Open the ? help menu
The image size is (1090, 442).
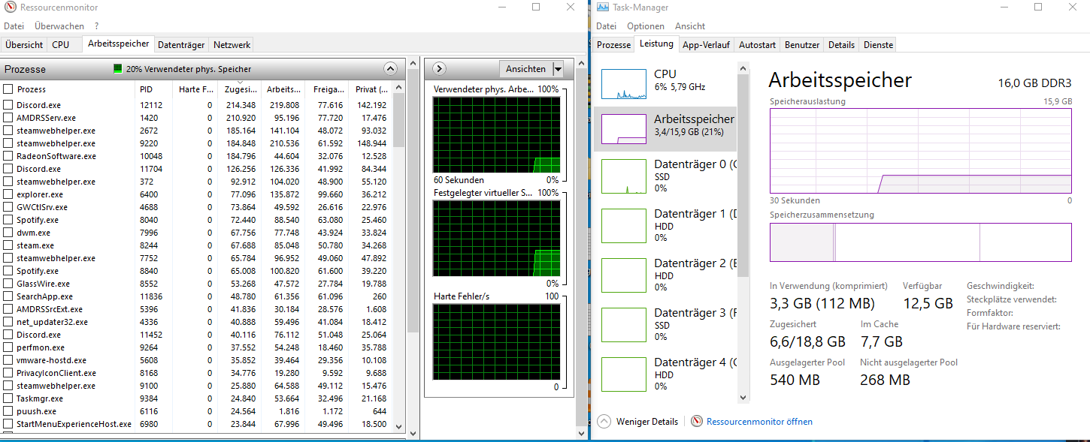96,26
